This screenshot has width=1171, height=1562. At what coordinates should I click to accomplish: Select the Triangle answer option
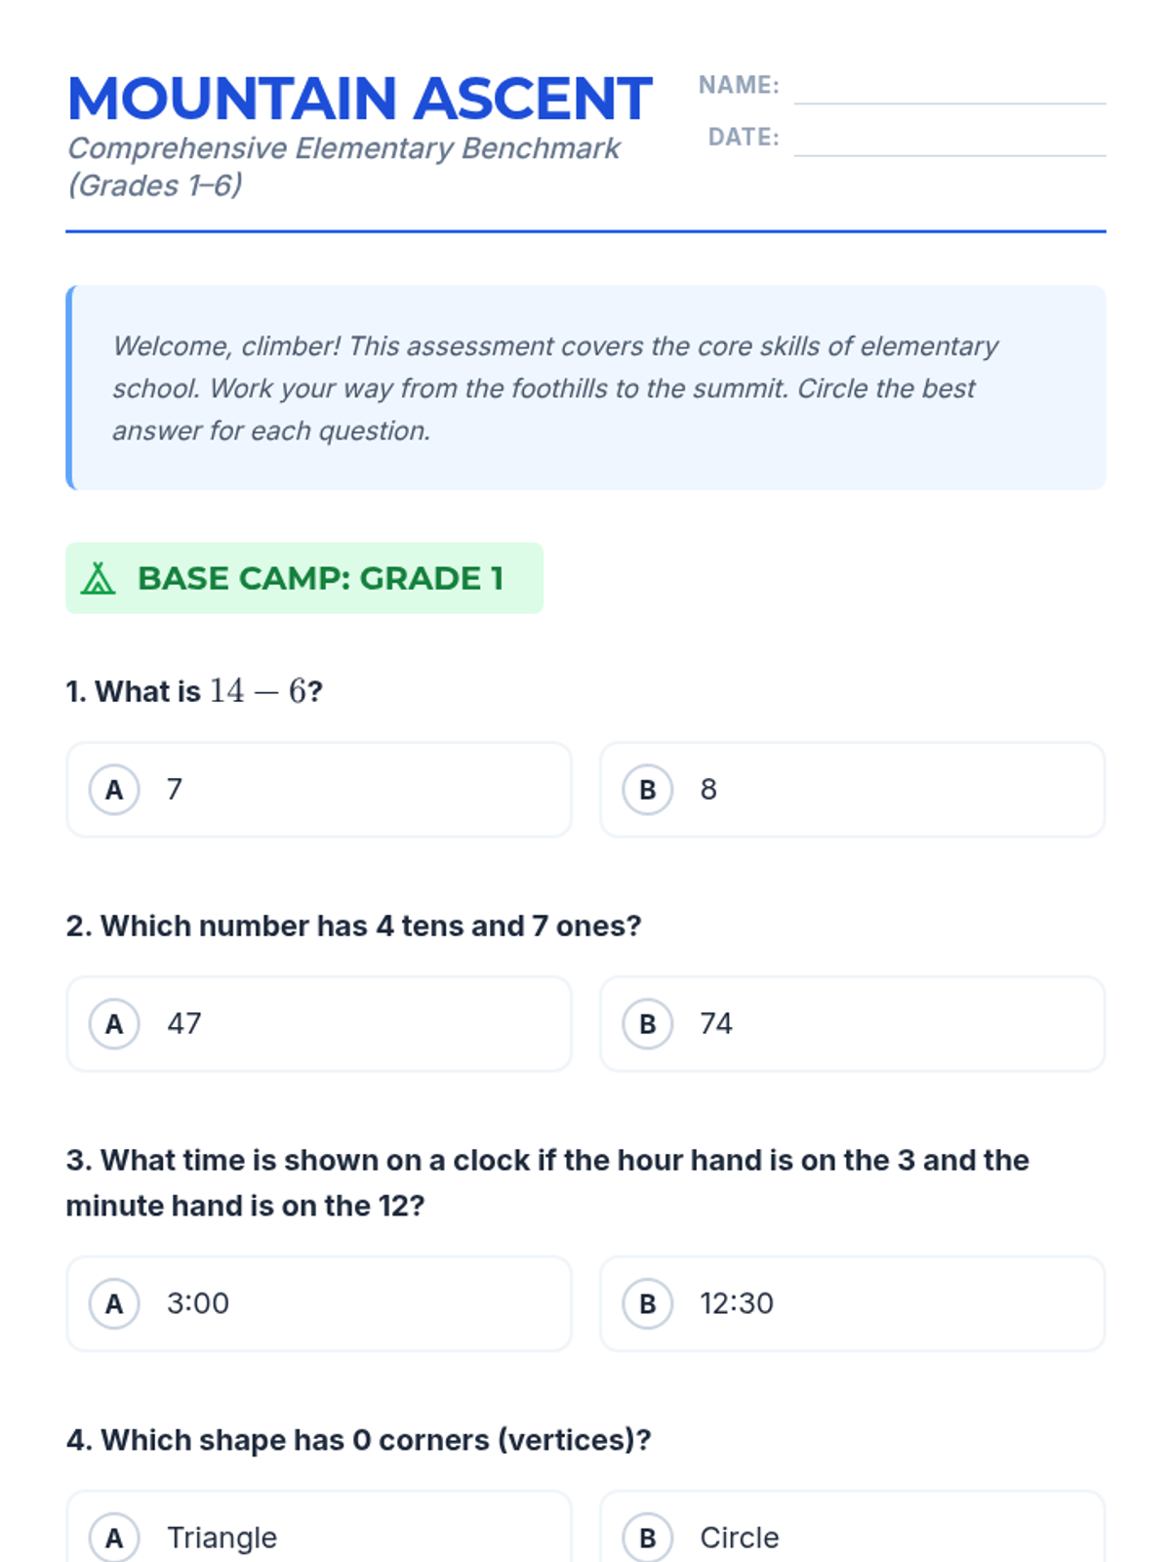tap(319, 1527)
